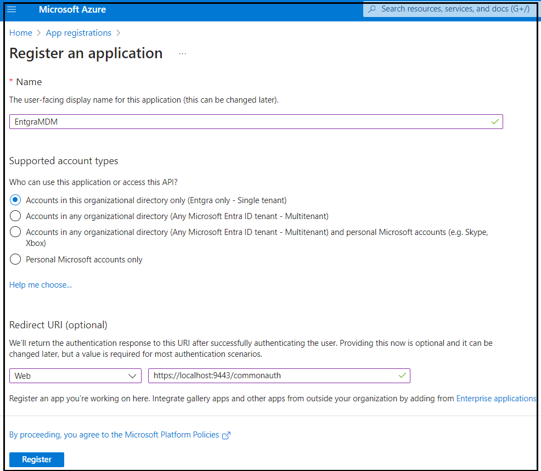Go to the Home breadcrumb
The width and height of the screenshot is (541, 471).
(x=21, y=33)
